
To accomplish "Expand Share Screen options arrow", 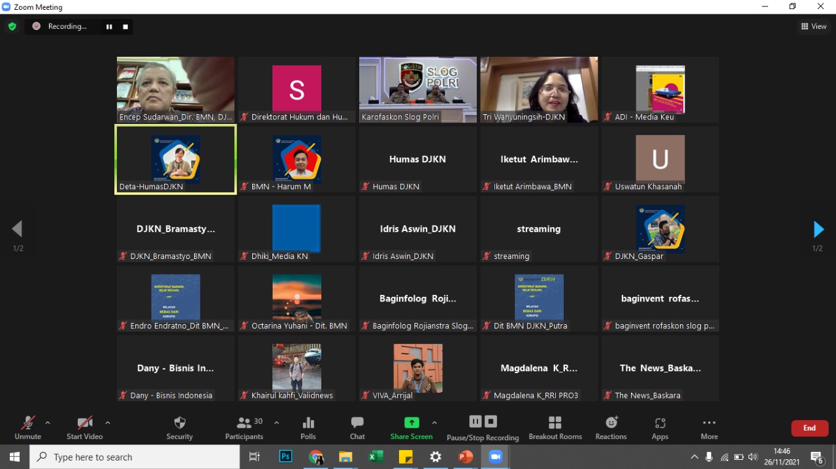I will (434, 423).
